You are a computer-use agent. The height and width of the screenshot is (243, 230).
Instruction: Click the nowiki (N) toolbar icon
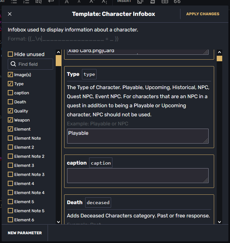click(x=39, y=2)
